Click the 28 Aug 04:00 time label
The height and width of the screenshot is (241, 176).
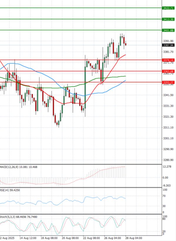133,238
